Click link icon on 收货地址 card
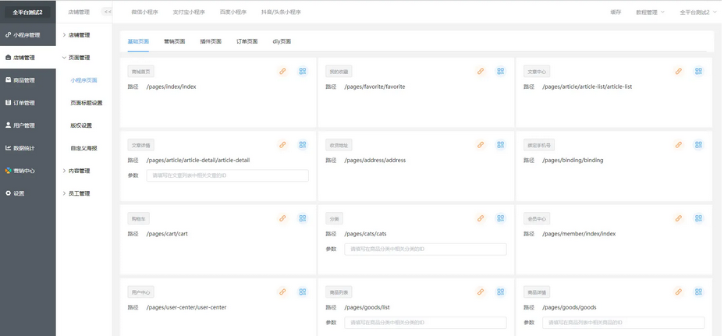Image resolution: width=724 pixels, height=336 pixels. point(481,145)
